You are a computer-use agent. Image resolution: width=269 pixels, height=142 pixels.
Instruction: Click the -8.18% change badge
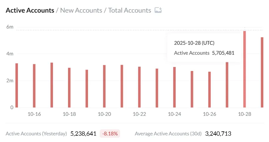pos(110,134)
